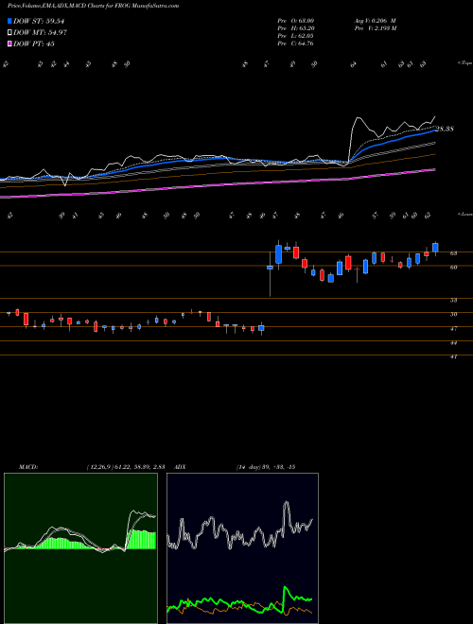Open the green MACD histogram chart
The image size is (473, 624).
(80, 548)
